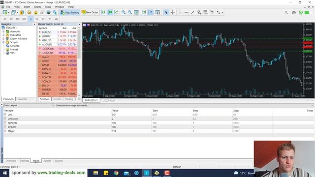Select the D1 timeframe
315x177 pixels.
coord(43,19)
